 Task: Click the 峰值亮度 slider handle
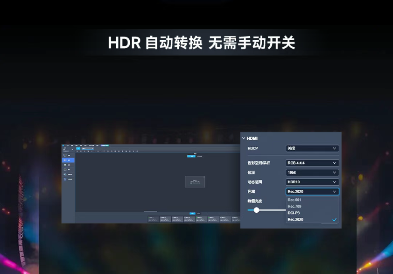(x=256, y=209)
